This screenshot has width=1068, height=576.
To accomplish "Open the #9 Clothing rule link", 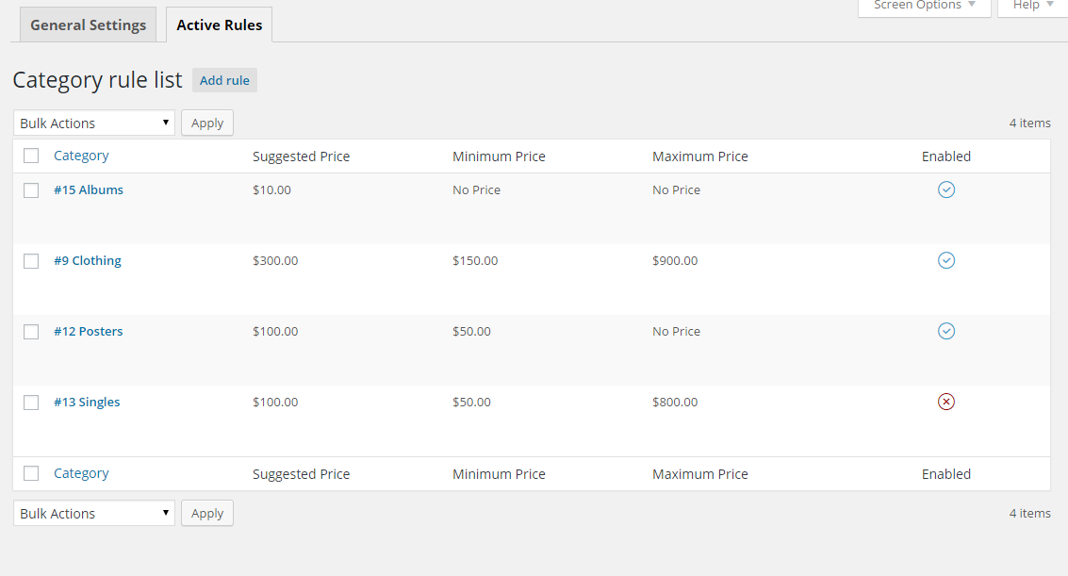I will tap(88, 261).
